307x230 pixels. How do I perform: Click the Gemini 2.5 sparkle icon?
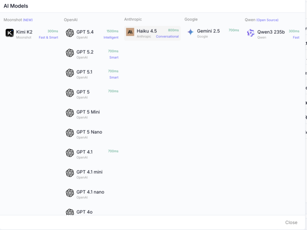190,32
